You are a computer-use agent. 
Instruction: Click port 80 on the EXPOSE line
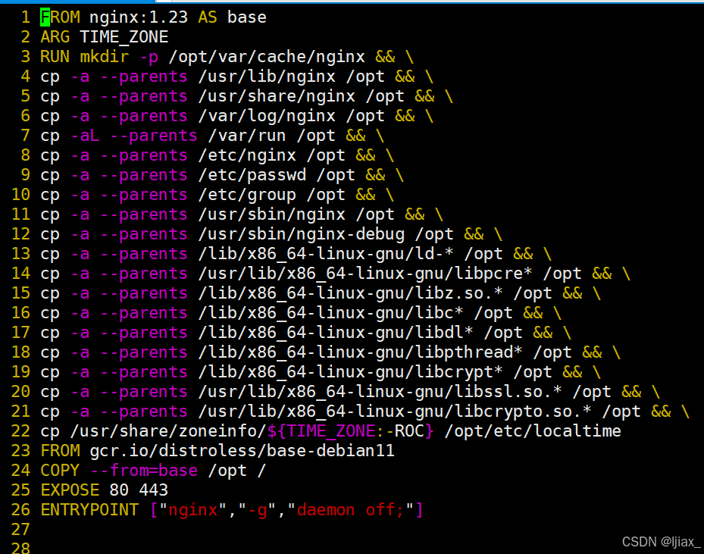click(119, 490)
